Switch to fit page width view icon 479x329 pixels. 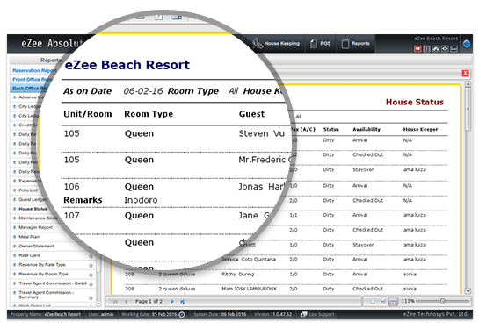pyautogui.click(x=383, y=302)
